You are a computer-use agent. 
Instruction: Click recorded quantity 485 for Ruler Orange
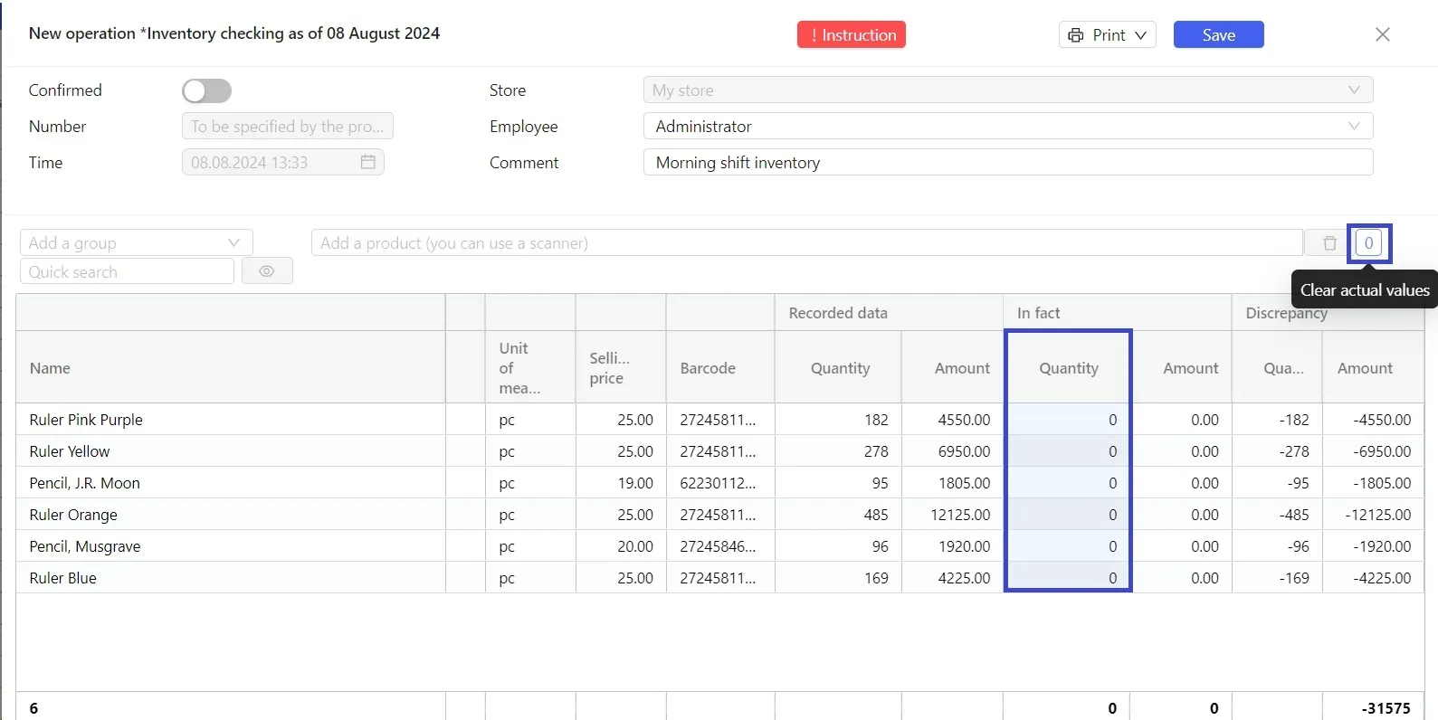pyautogui.click(x=876, y=515)
